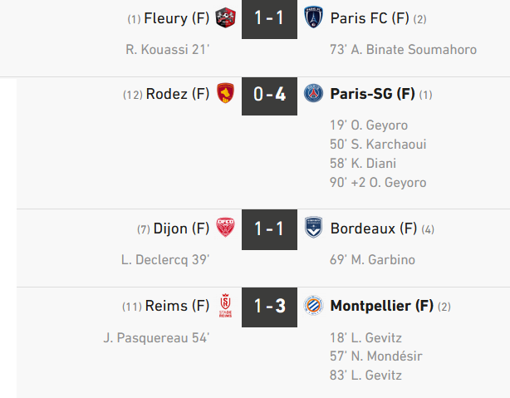
Task: Click the Paris FC club crest
Action: click(313, 17)
